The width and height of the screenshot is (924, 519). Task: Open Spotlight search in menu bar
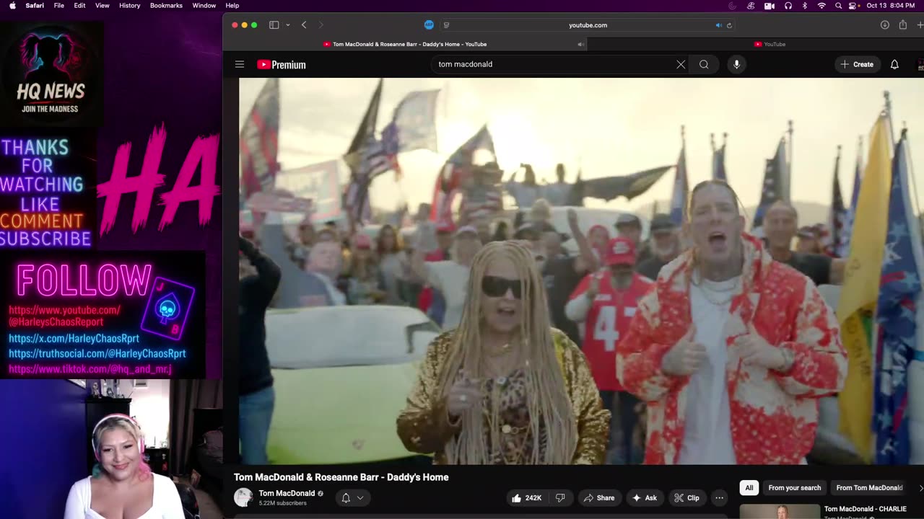[838, 6]
